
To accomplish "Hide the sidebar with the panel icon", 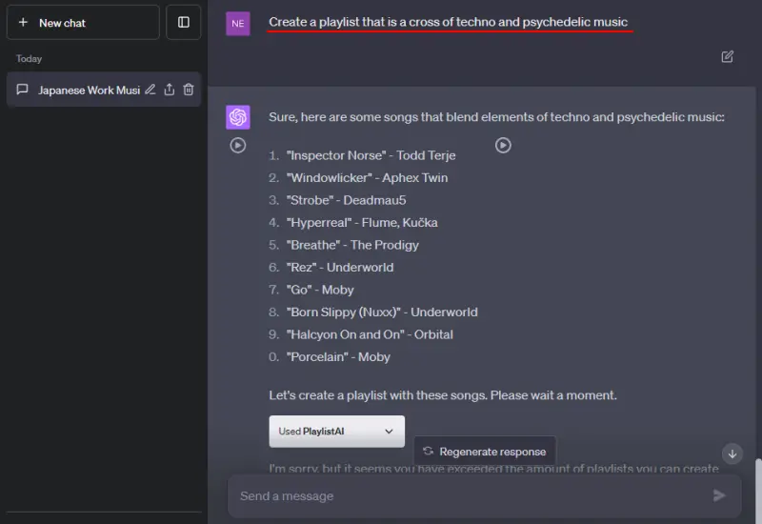I will (184, 22).
